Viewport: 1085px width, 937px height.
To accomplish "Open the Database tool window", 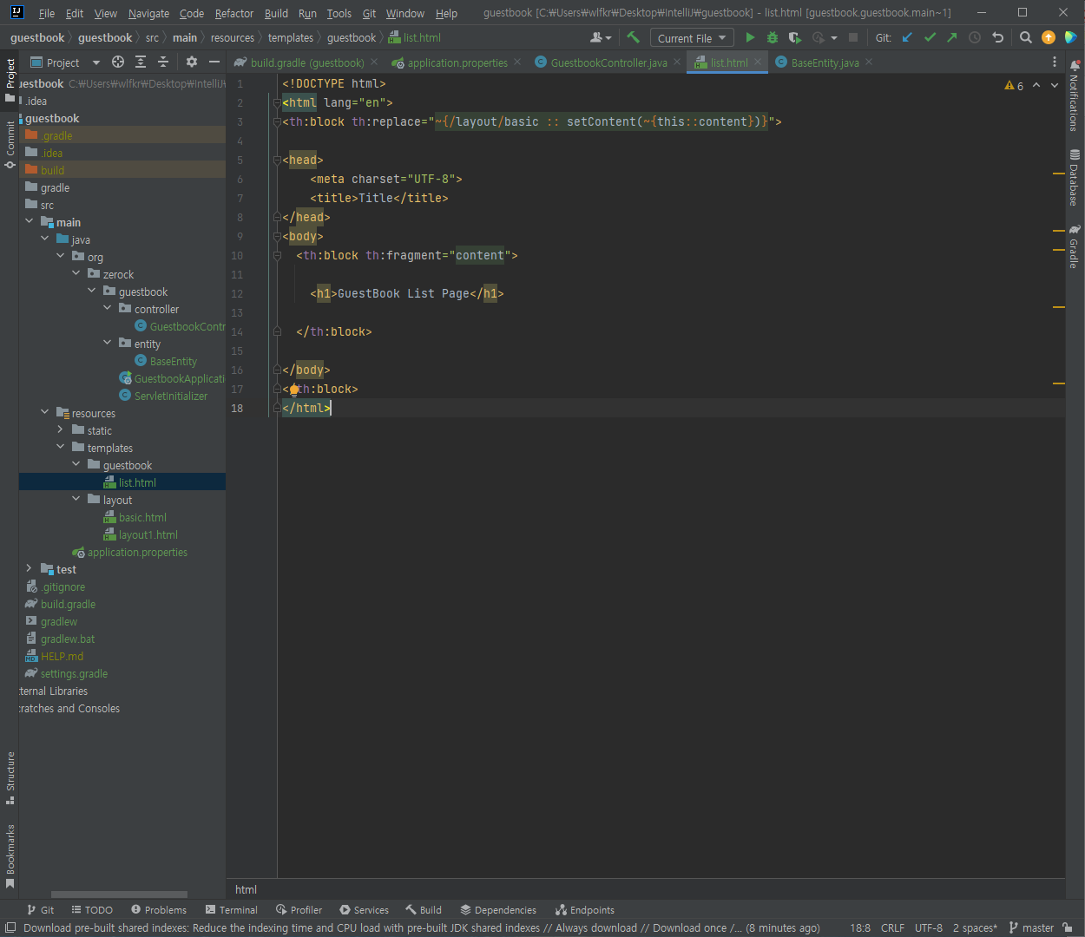I will (x=1075, y=177).
